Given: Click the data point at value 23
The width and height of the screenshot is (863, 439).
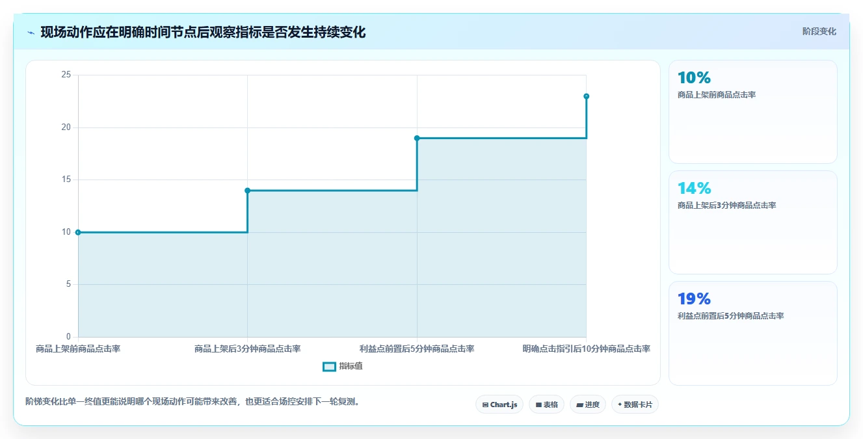Looking at the screenshot, I should tap(586, 96).
